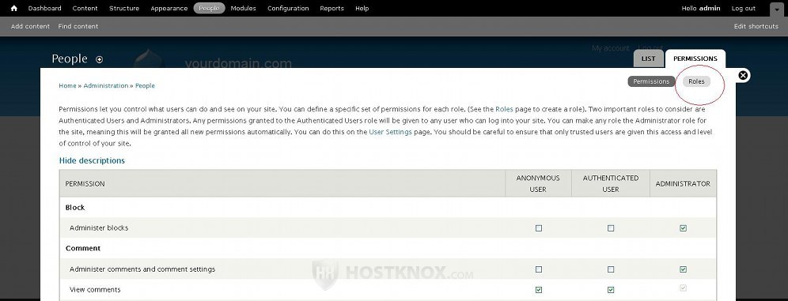Click the People page title
This screenshot has width=788, height=301.
(x=70, y=58)
